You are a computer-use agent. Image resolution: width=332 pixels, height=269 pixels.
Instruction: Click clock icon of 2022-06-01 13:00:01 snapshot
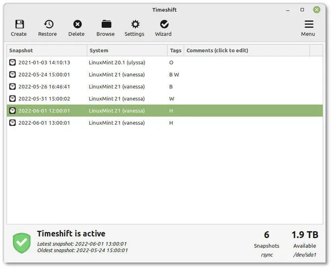[12, 123]
